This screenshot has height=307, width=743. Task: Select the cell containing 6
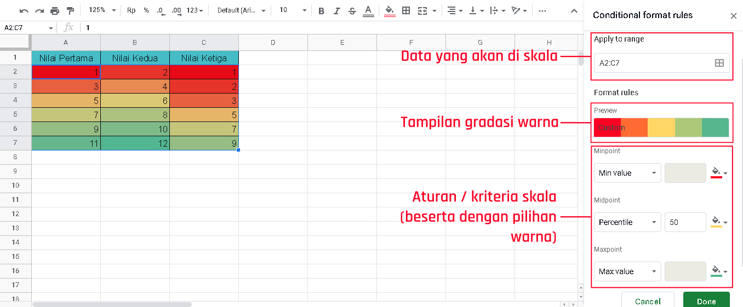(135, 100)
